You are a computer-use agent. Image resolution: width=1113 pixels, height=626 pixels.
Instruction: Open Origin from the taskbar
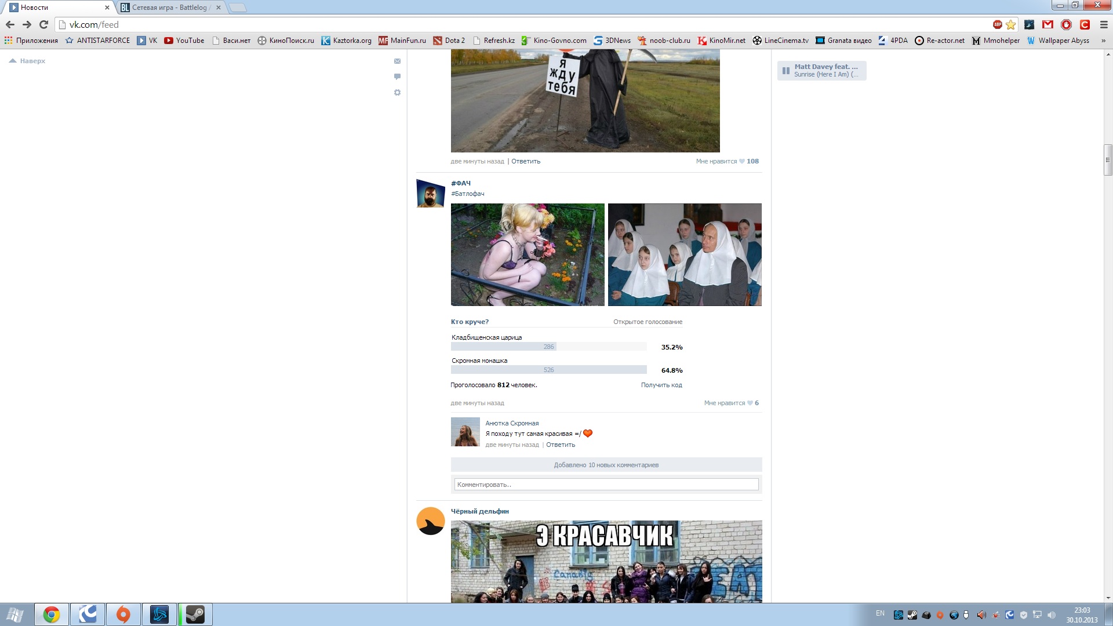pos(123,614)
